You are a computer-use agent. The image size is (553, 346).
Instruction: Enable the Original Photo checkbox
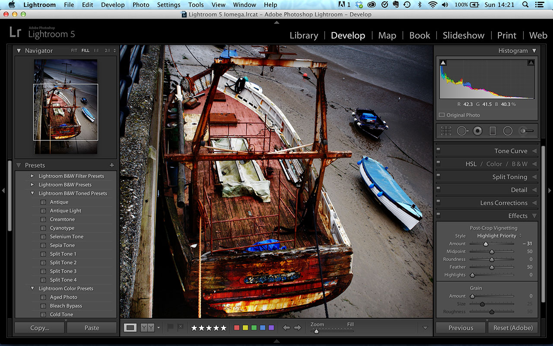coord(442,115)
